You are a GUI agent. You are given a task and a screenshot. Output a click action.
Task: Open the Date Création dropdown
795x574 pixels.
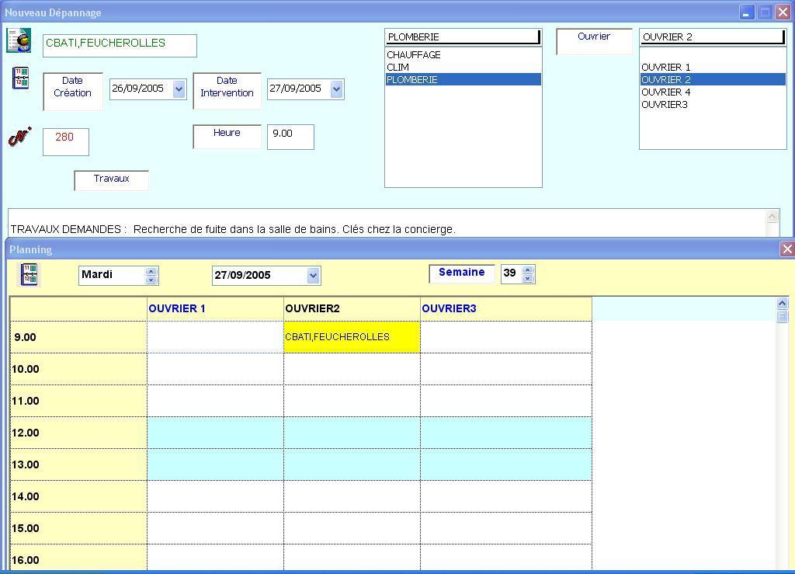[x=179, y=89]
